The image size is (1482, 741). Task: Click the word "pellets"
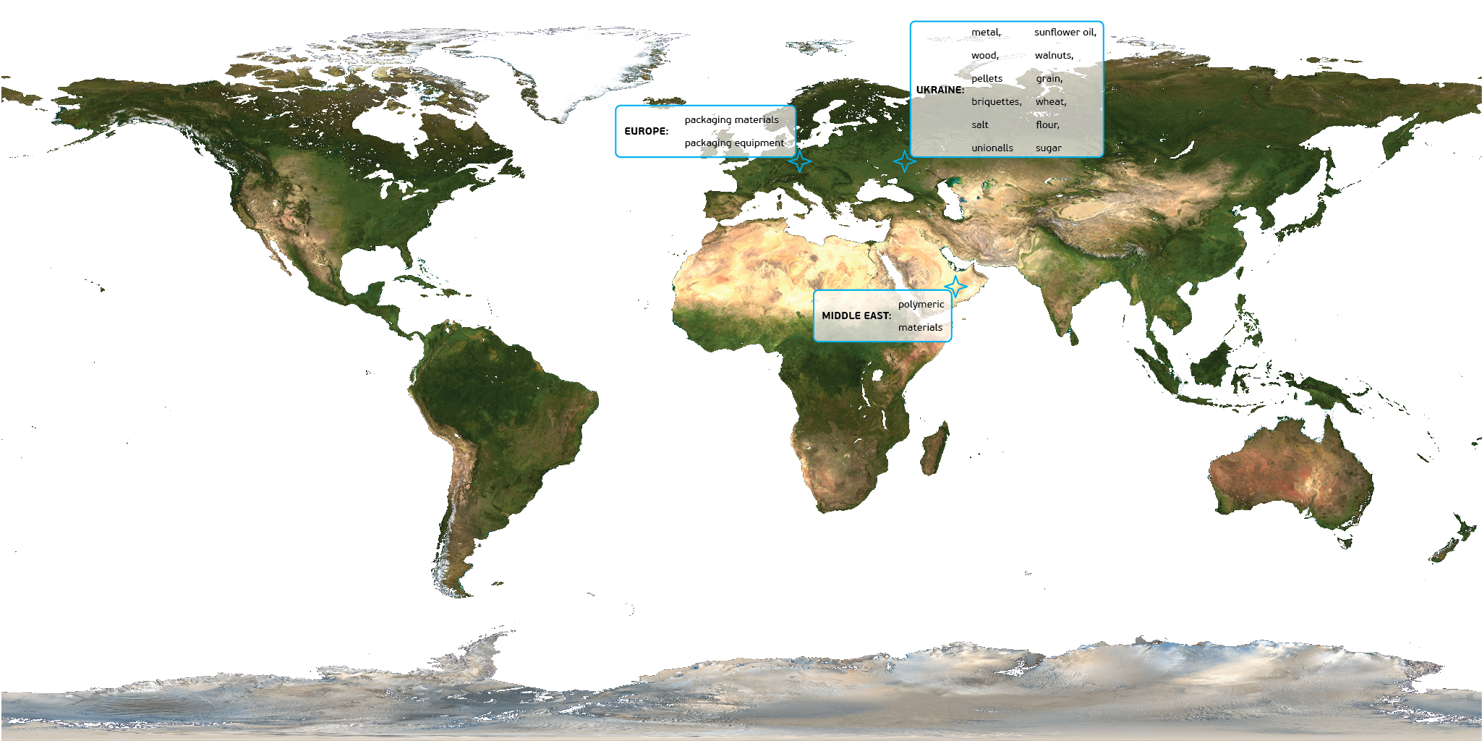tap(987, 79)
